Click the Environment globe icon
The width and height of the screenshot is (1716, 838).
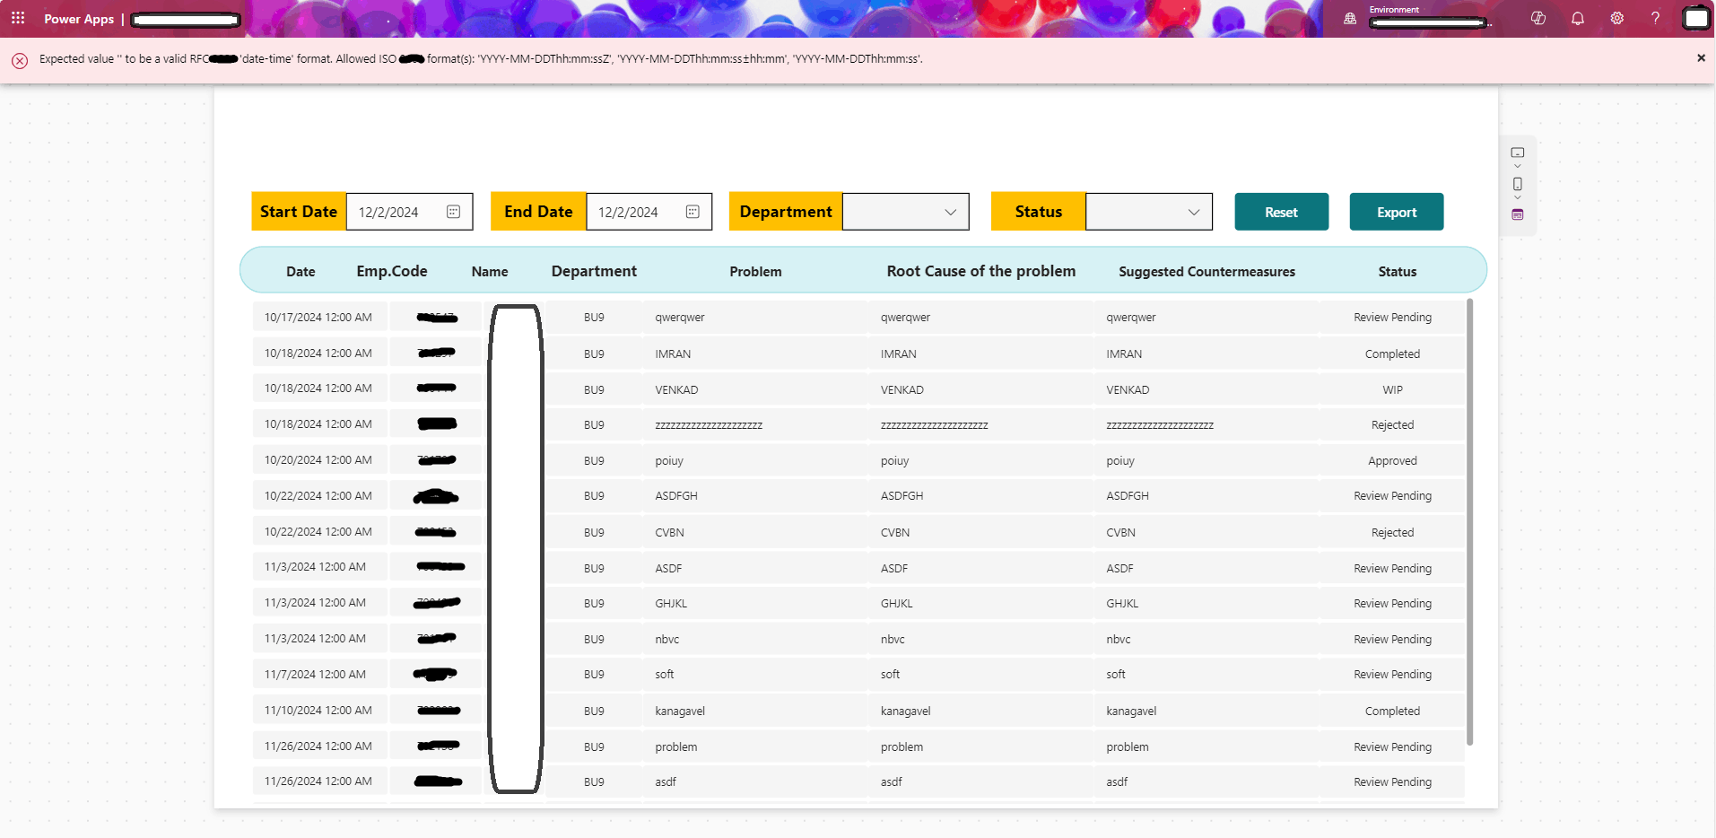[x=1350, y=19]
